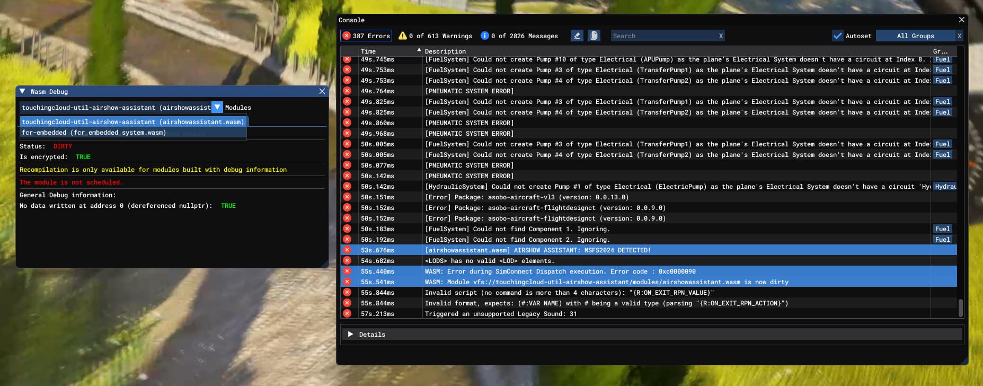This screenshot has height=386, width=983.
Task: Open the Wasm module dropdown arrow
Action: pyautogui.click(x=217, y=107)
